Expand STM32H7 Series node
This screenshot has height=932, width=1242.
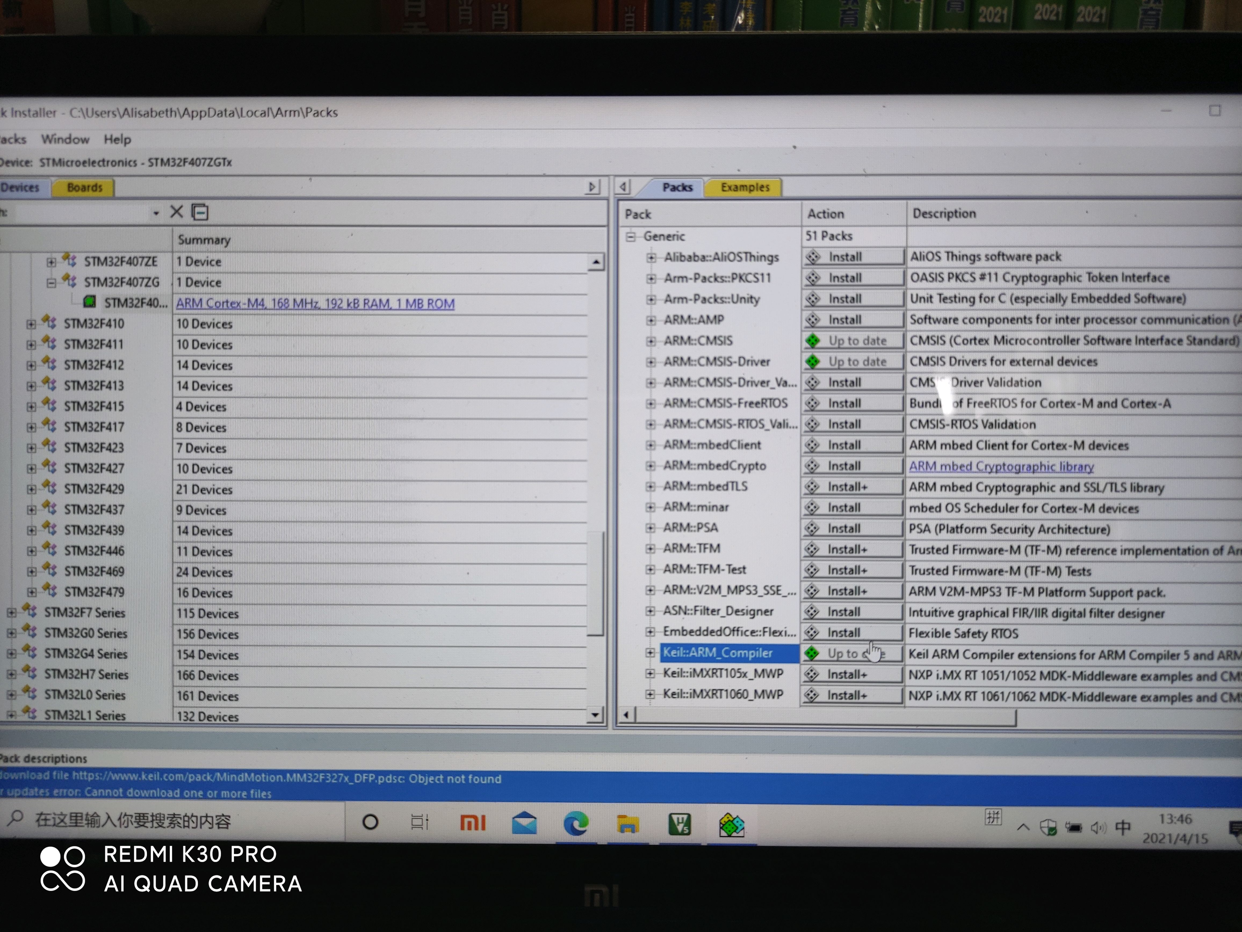point(11,675)
